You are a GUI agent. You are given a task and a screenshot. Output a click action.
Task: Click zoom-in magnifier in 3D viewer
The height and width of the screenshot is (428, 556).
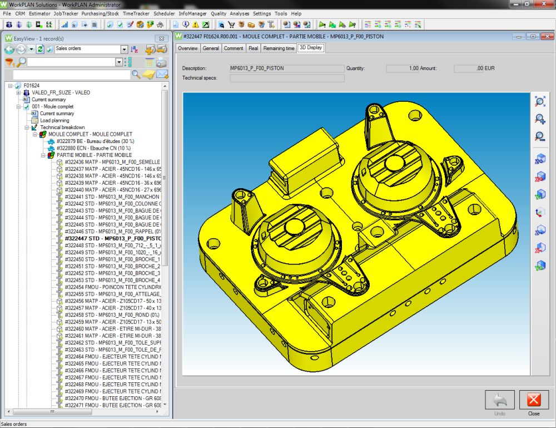tap(540, 119)
